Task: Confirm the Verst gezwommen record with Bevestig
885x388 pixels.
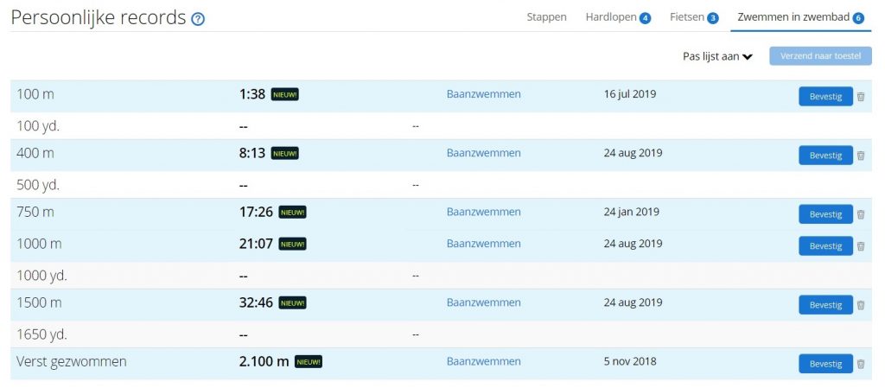Action: pos(825,364)
